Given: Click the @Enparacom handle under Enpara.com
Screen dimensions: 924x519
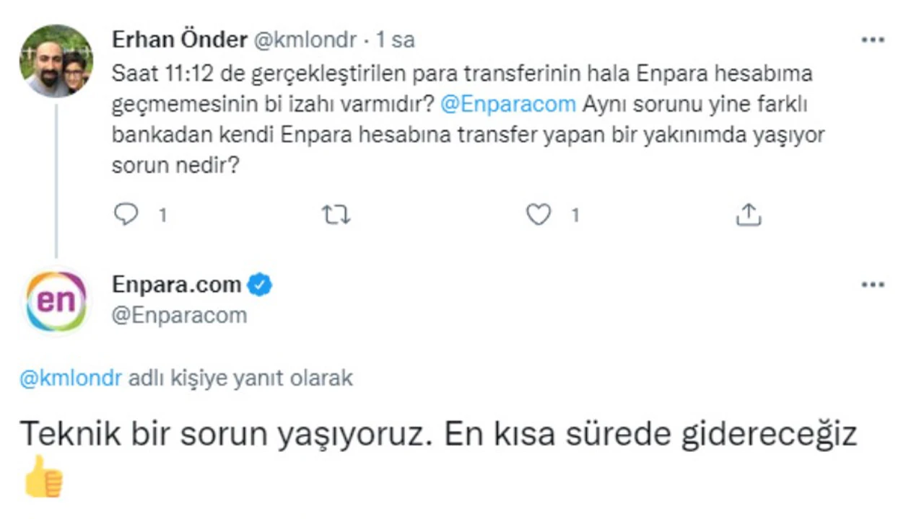Looking at the screenshot, I should pos(179,315).
